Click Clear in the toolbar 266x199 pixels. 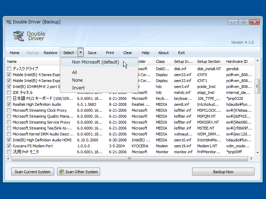pos(127,53)
